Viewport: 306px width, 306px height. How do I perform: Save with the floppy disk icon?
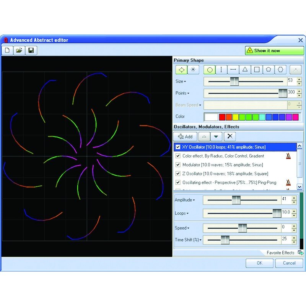(31, 50)
